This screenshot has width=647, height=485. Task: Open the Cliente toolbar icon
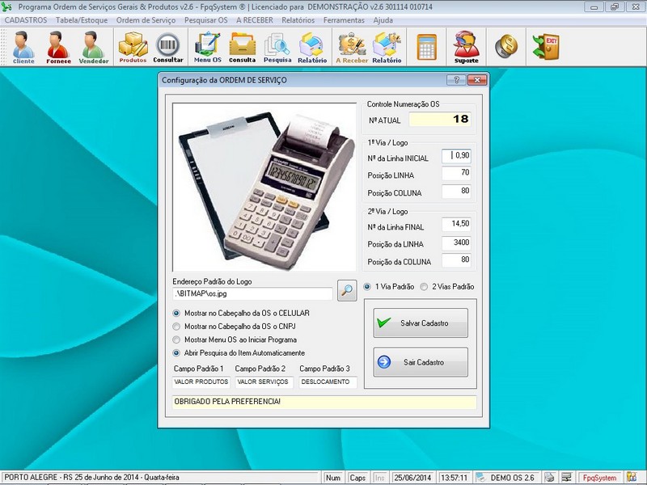[x=23, y=47]
